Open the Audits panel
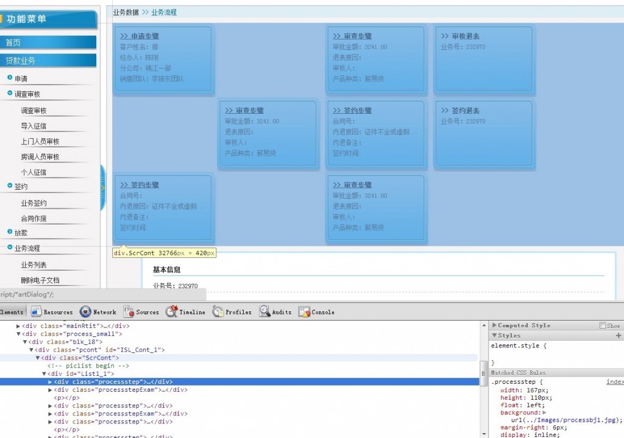Image resolution: width=624 pixels, height=438 pixels. (275, 312)
